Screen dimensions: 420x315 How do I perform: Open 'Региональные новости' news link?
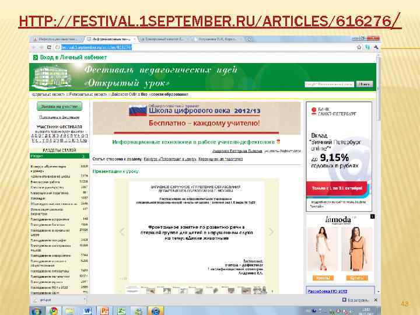click(88, 94)
